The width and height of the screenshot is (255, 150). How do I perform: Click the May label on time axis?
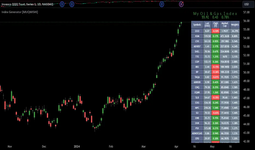point(212,146)
